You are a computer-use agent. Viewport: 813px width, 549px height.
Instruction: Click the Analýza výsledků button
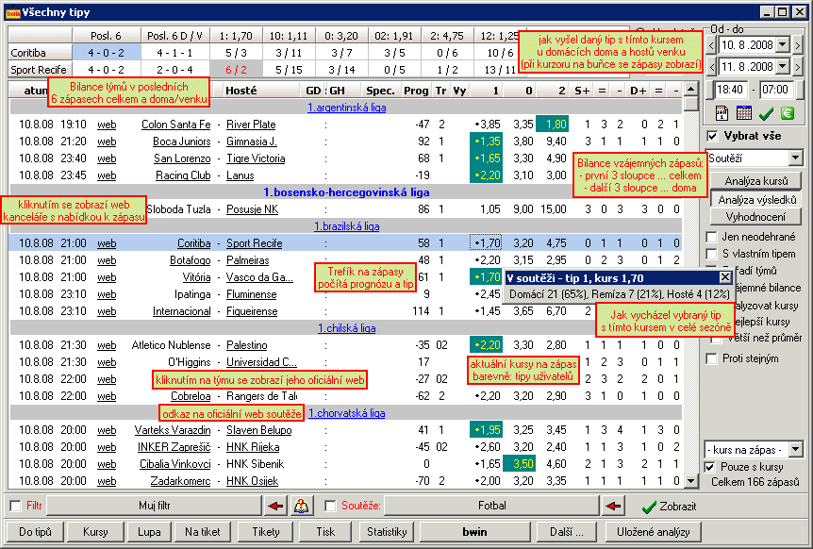point(756,200)
